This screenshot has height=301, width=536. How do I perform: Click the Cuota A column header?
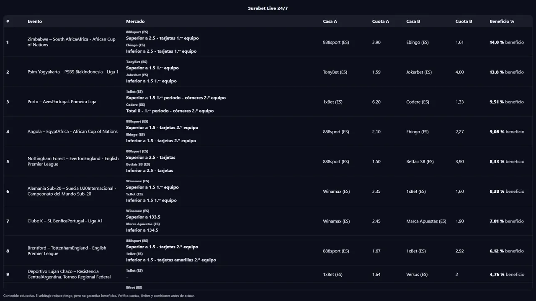380,21
